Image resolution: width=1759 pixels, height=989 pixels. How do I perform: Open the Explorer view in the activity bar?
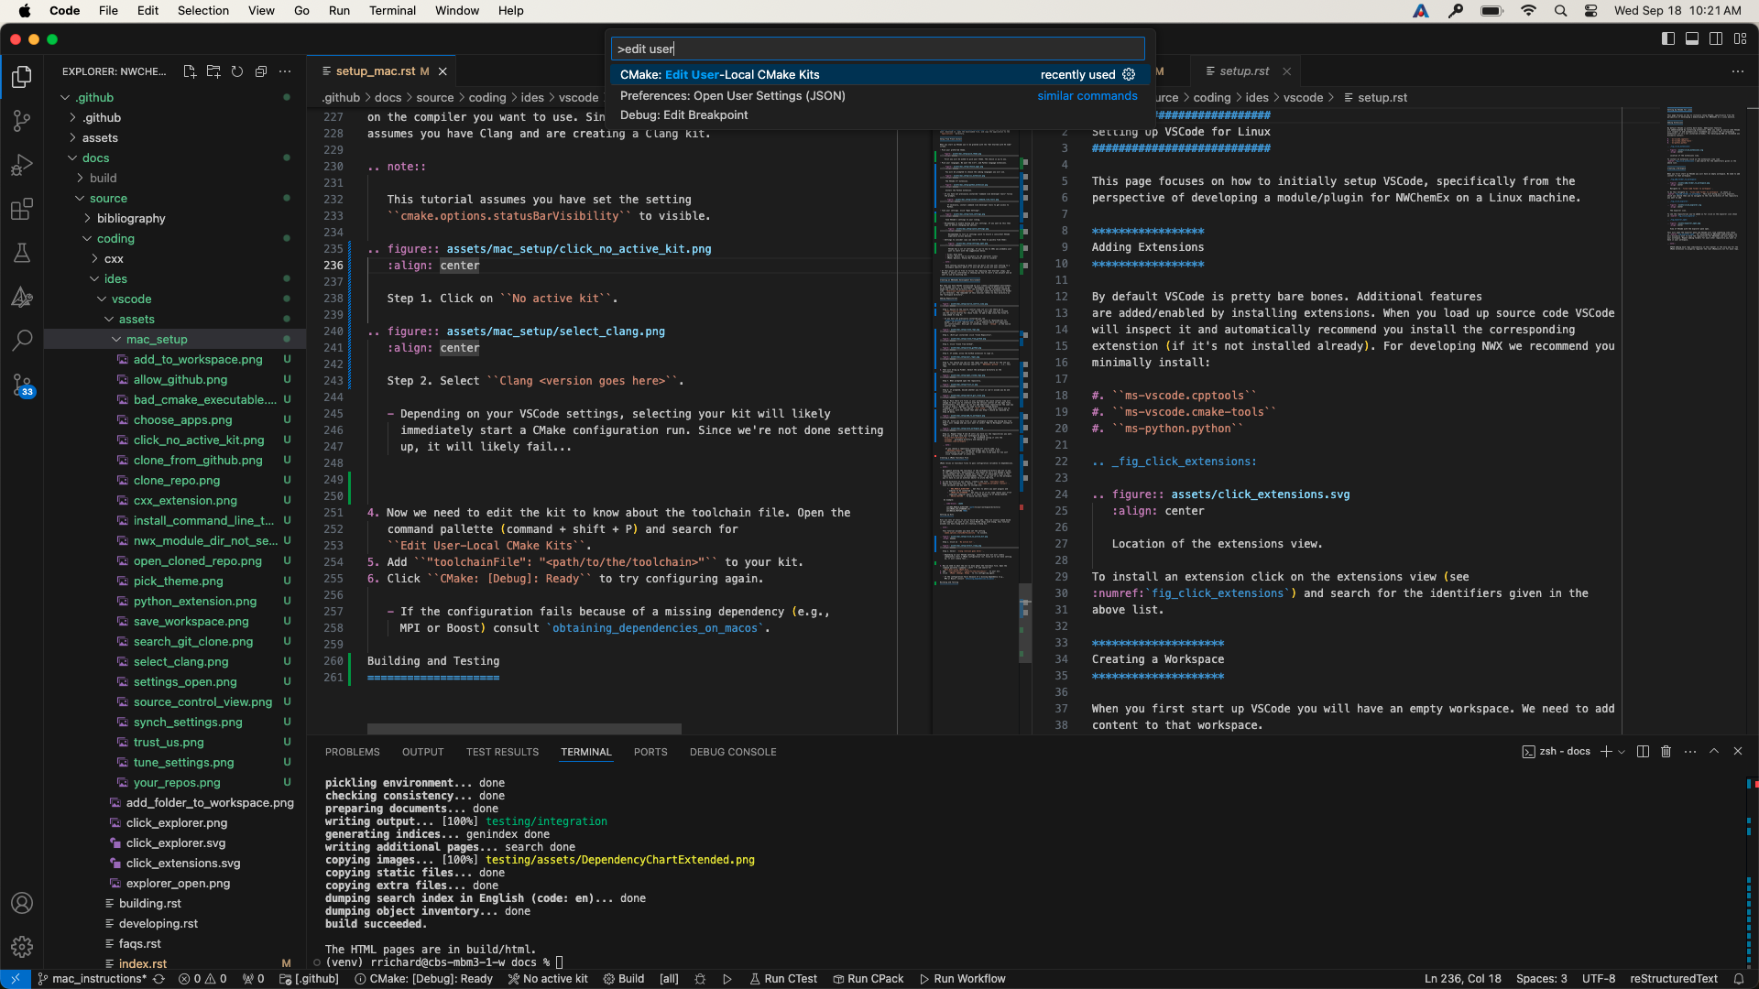tap(22, 77)
